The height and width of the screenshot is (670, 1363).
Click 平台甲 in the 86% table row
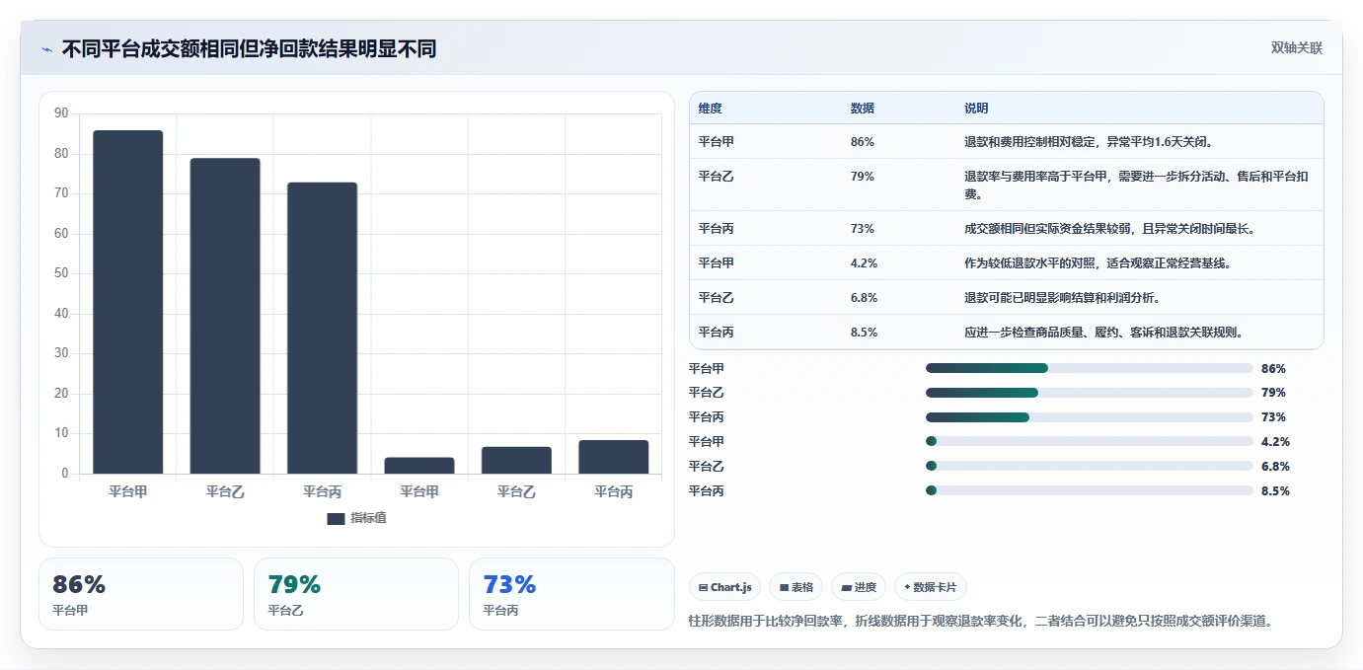tap(716, 142)
